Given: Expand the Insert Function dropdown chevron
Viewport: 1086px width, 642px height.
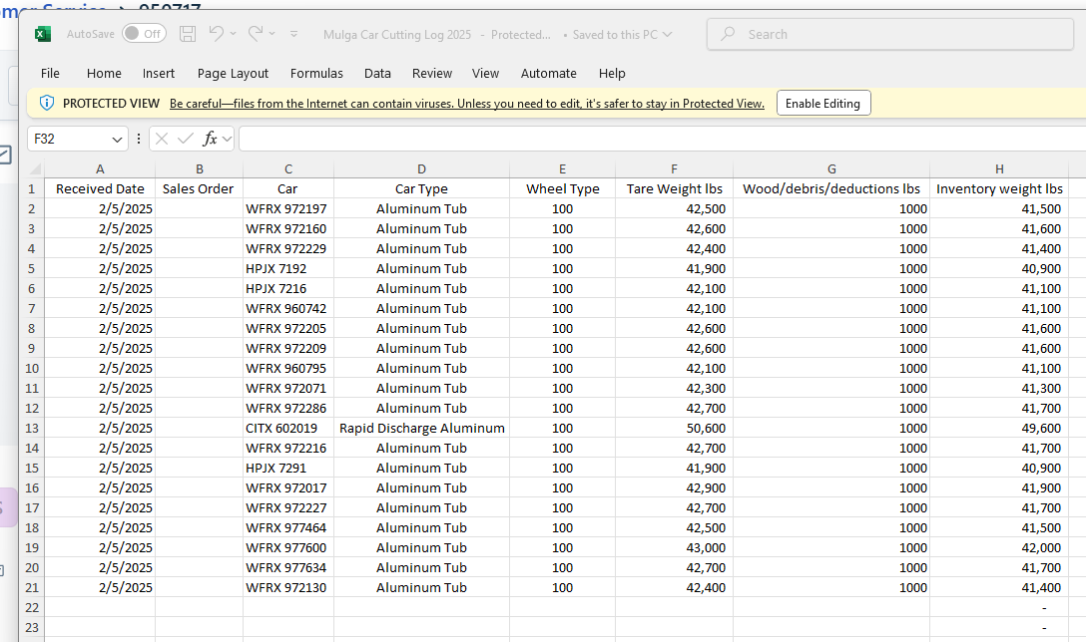Looking at the screenshot, I should (x=227, y=139).
